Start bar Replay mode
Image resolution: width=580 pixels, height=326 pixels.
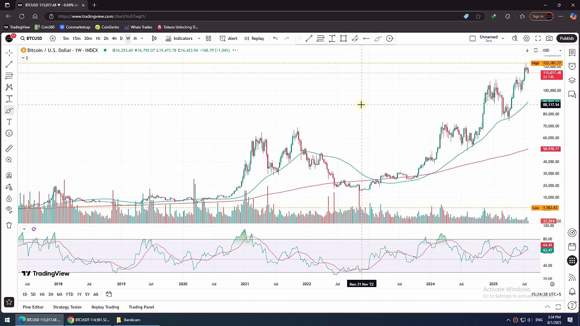pos(254,38)
